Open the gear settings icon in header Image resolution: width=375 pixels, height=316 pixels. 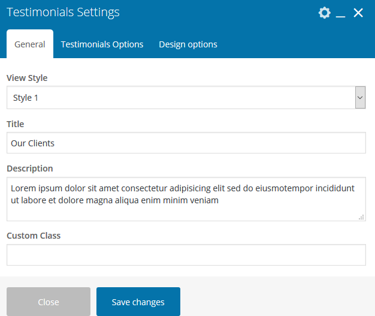point(324,13)
